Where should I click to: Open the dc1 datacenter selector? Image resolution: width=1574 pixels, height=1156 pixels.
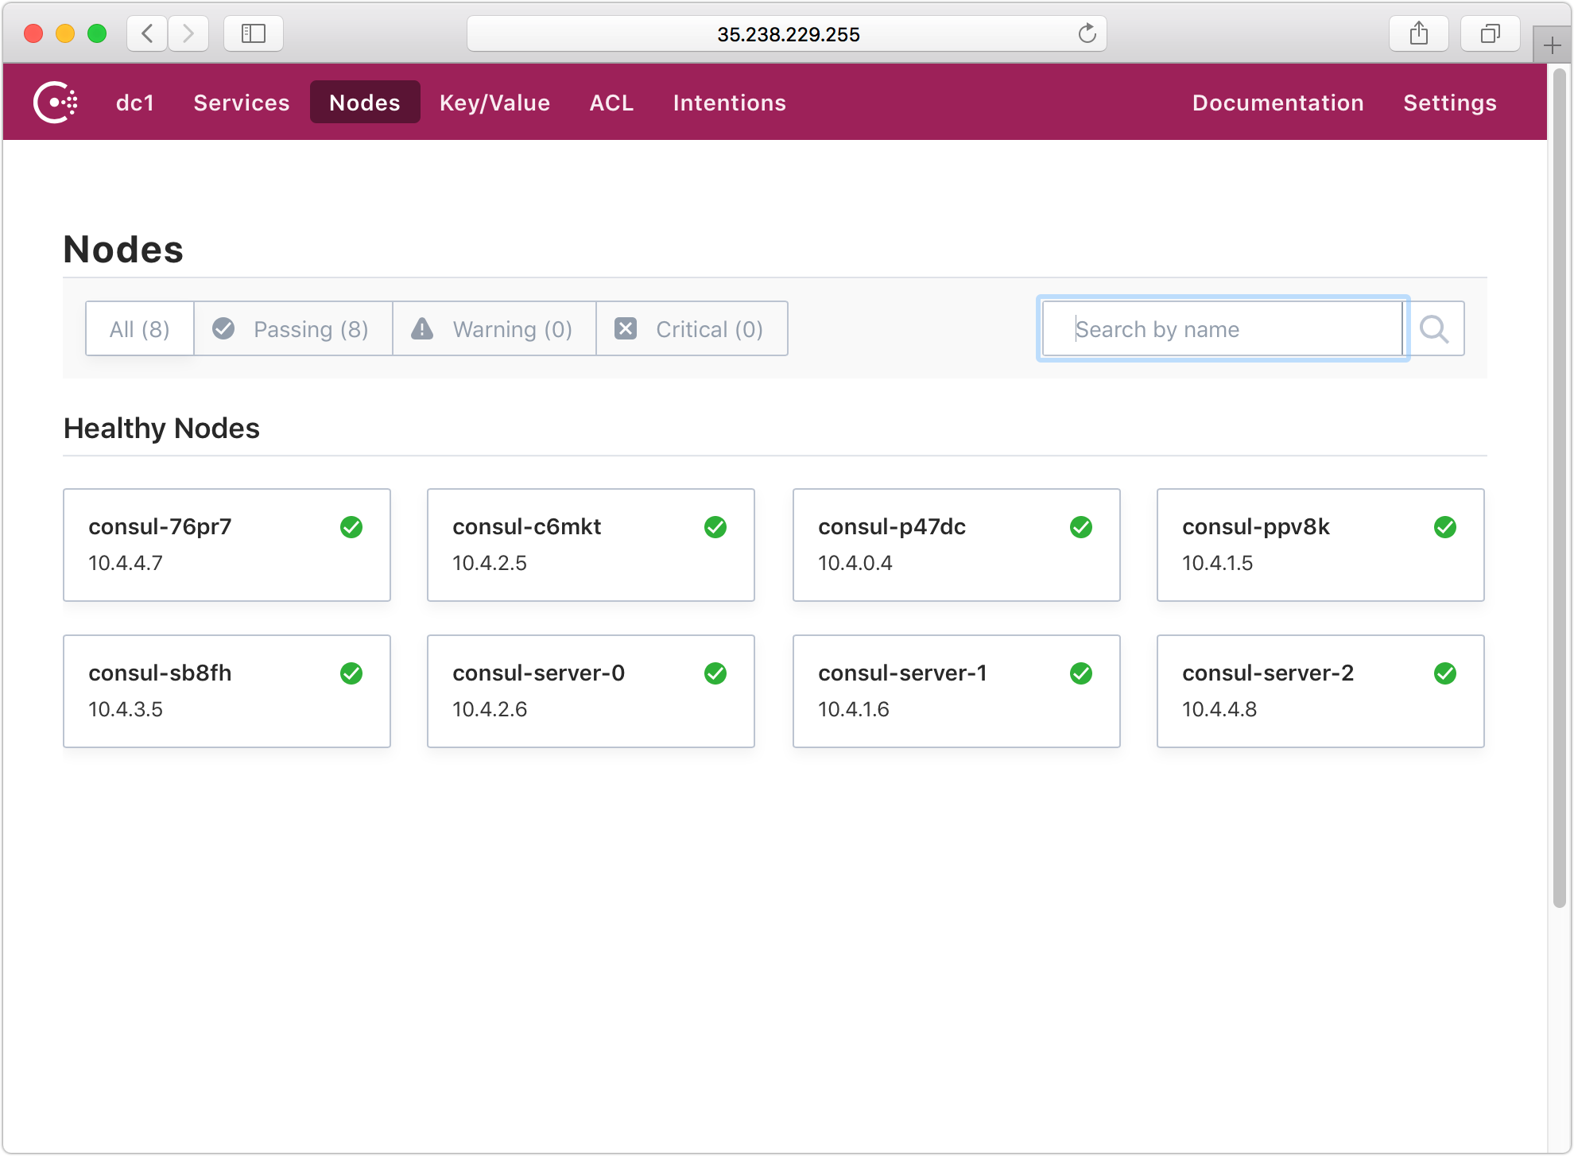point(136,102)
